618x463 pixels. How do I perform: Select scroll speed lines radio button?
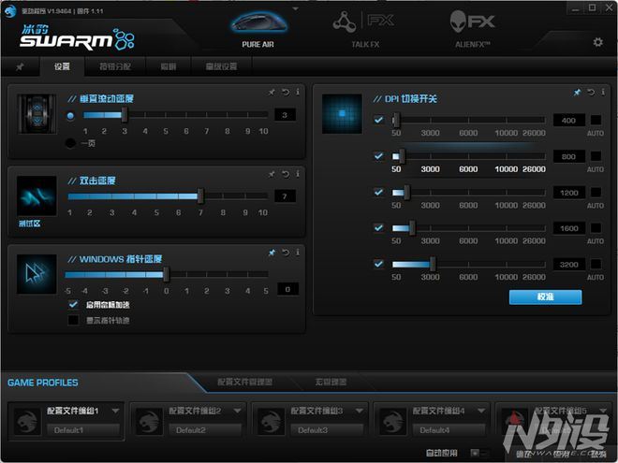[70, 116]
